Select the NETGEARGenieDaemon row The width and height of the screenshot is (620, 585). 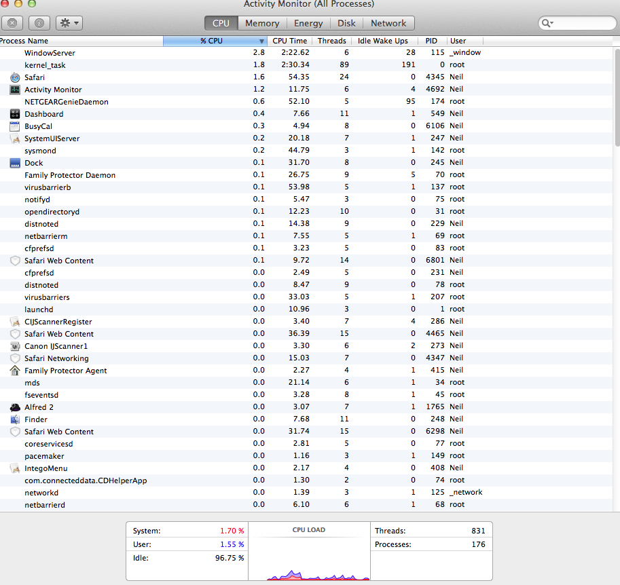click(x=306, y=102)
